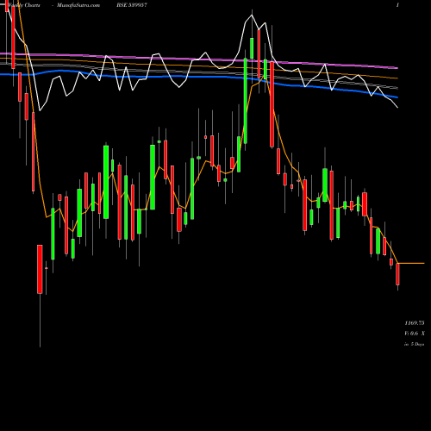Screen dimensions: 431x431
Task: Click the red candle with the longest lower wick
Action: click(40, 269)
